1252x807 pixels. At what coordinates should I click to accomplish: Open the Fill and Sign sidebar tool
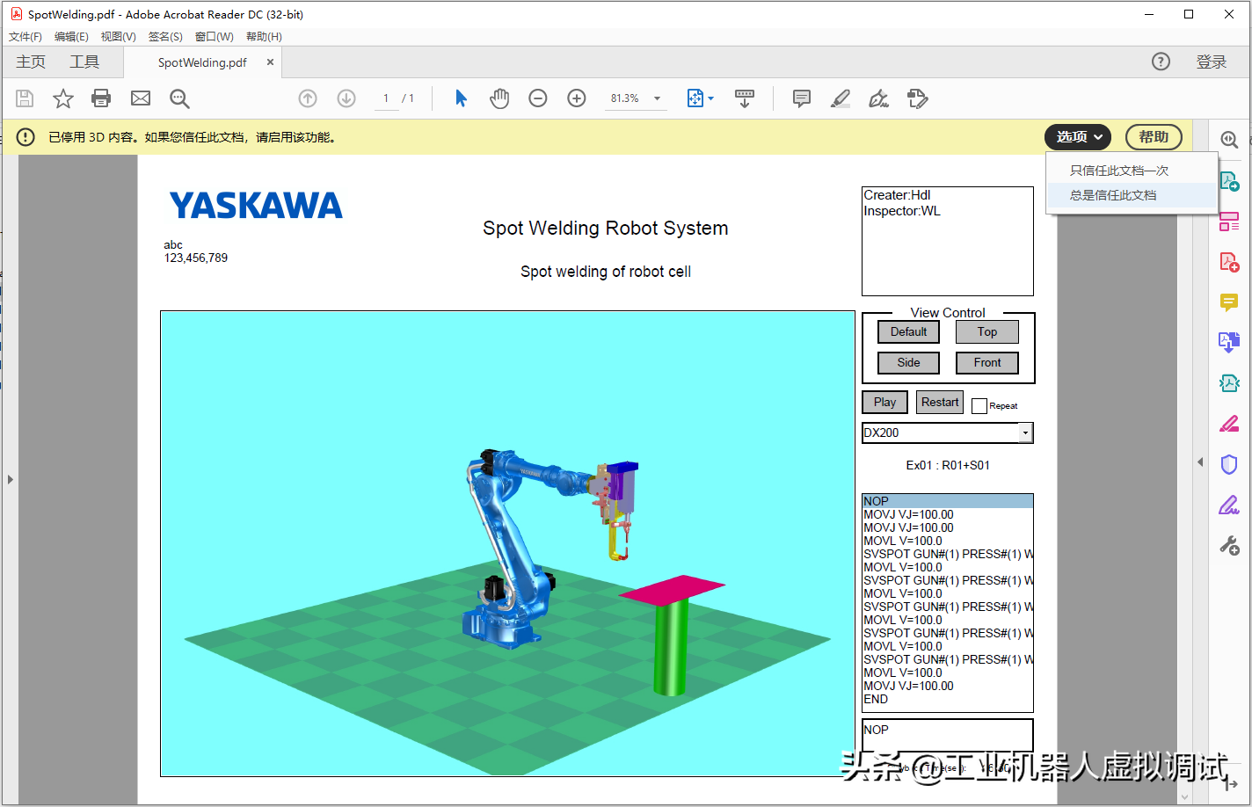click(x=1229, y=505)
